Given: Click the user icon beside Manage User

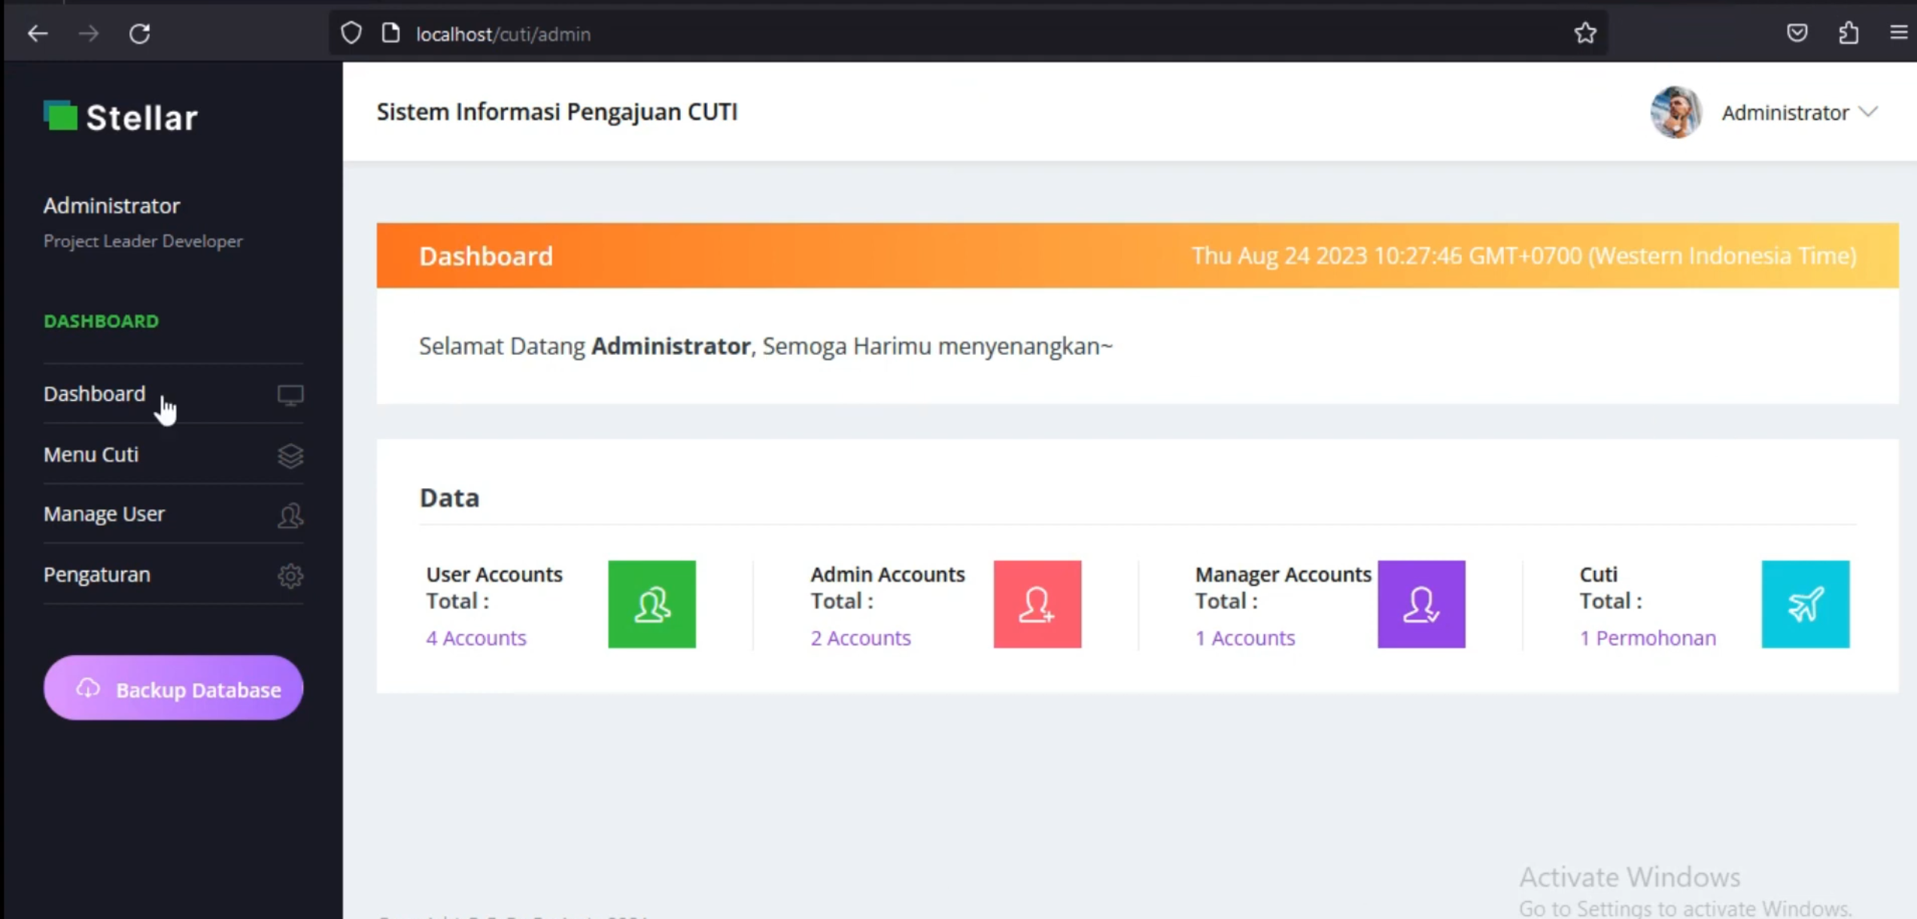Looking at the screenshot, I should (290, 515).
